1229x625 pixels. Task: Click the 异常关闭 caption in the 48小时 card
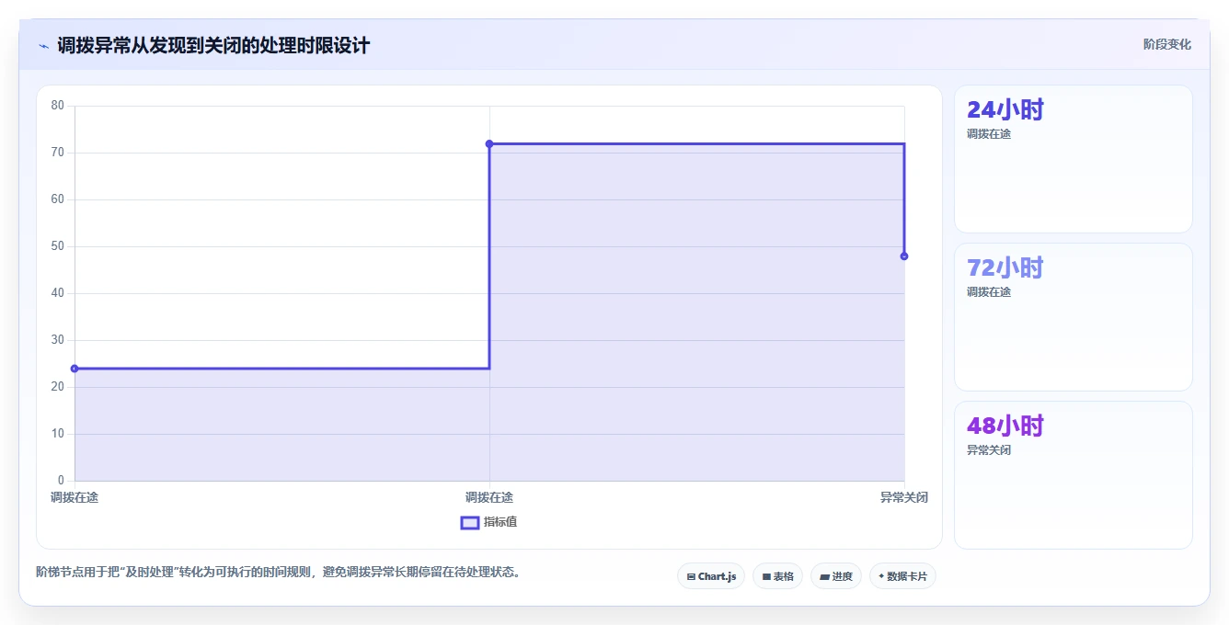tap(989, 450)
